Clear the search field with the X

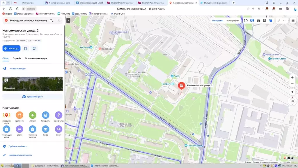[x=59, y=20]
